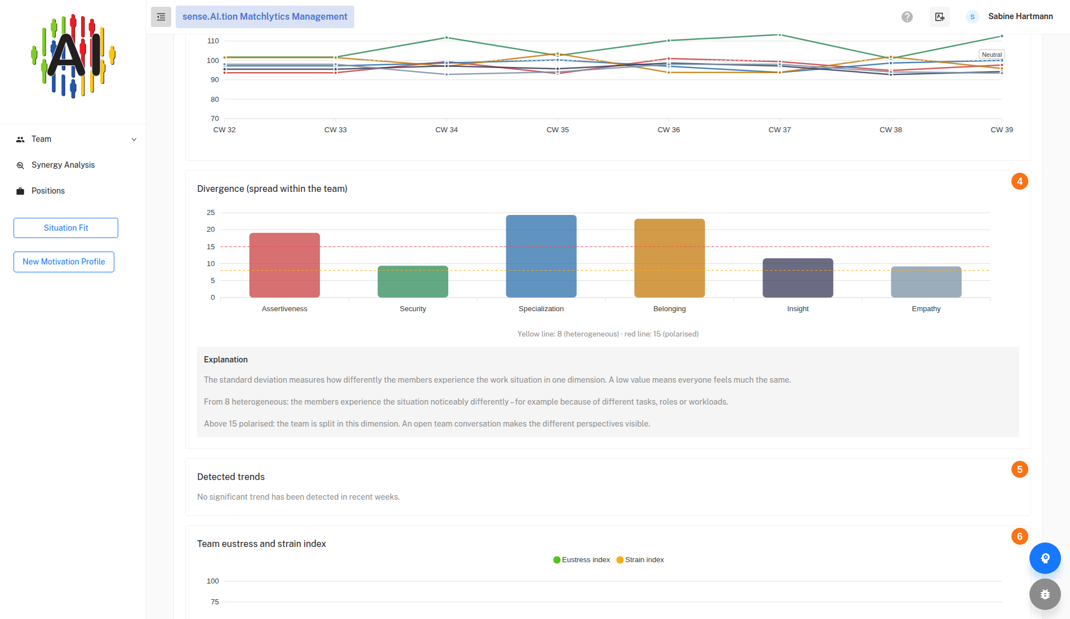Viewport: 1070px width, 619px height.
Task: Click the orange step 5 badge
Action: (1020, 469)
